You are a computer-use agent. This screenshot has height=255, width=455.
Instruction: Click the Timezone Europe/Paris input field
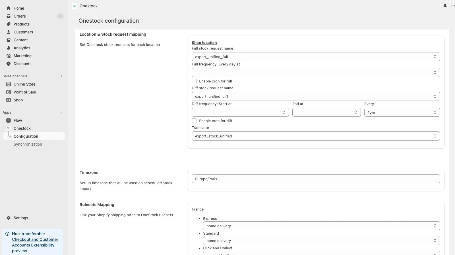316,179
